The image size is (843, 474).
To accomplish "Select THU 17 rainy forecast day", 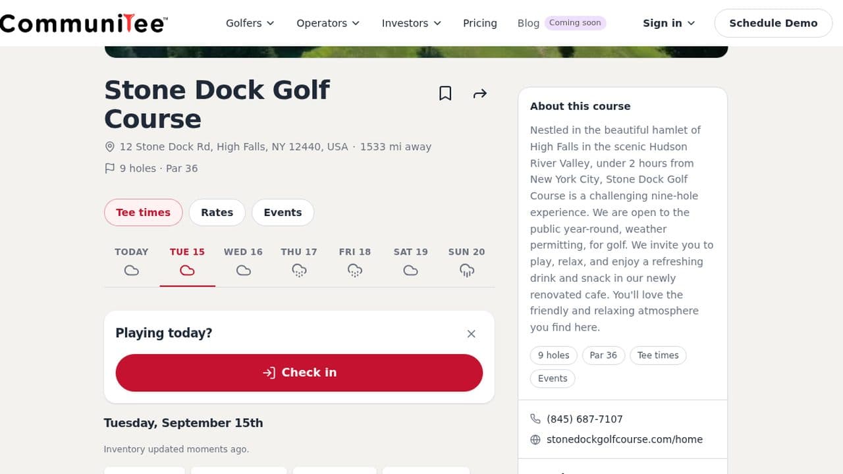I will 299,261.
